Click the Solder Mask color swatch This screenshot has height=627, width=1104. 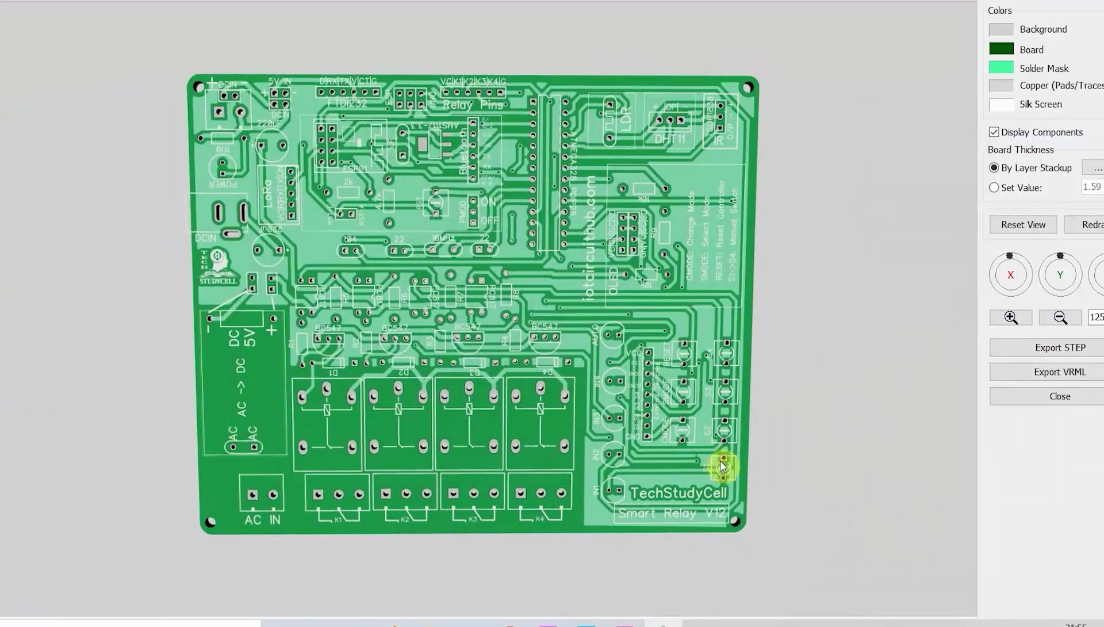click(1000, 67)
